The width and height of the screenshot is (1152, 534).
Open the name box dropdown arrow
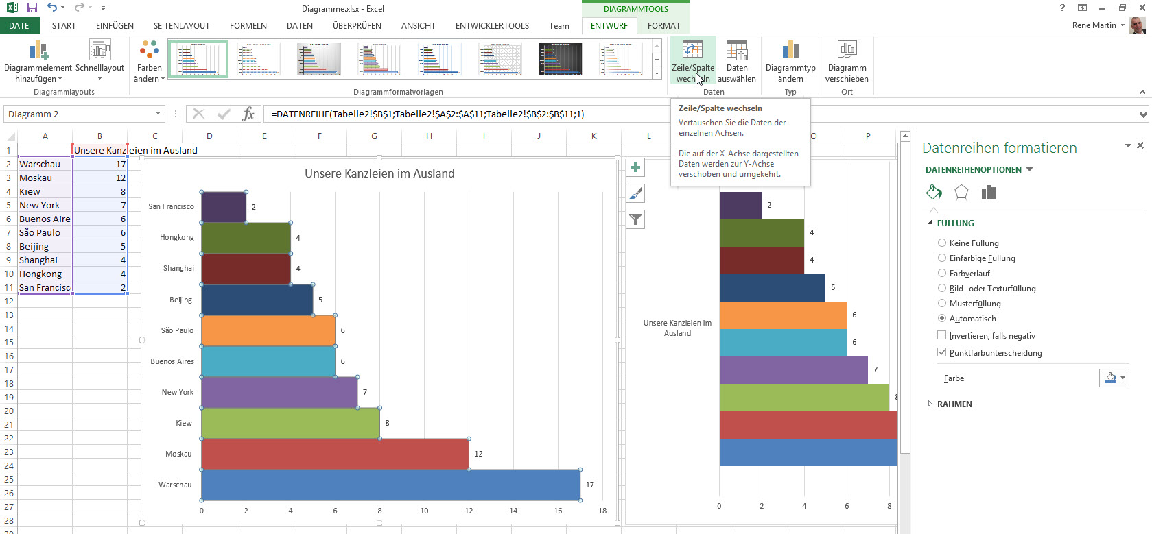(x=158, y=114)
